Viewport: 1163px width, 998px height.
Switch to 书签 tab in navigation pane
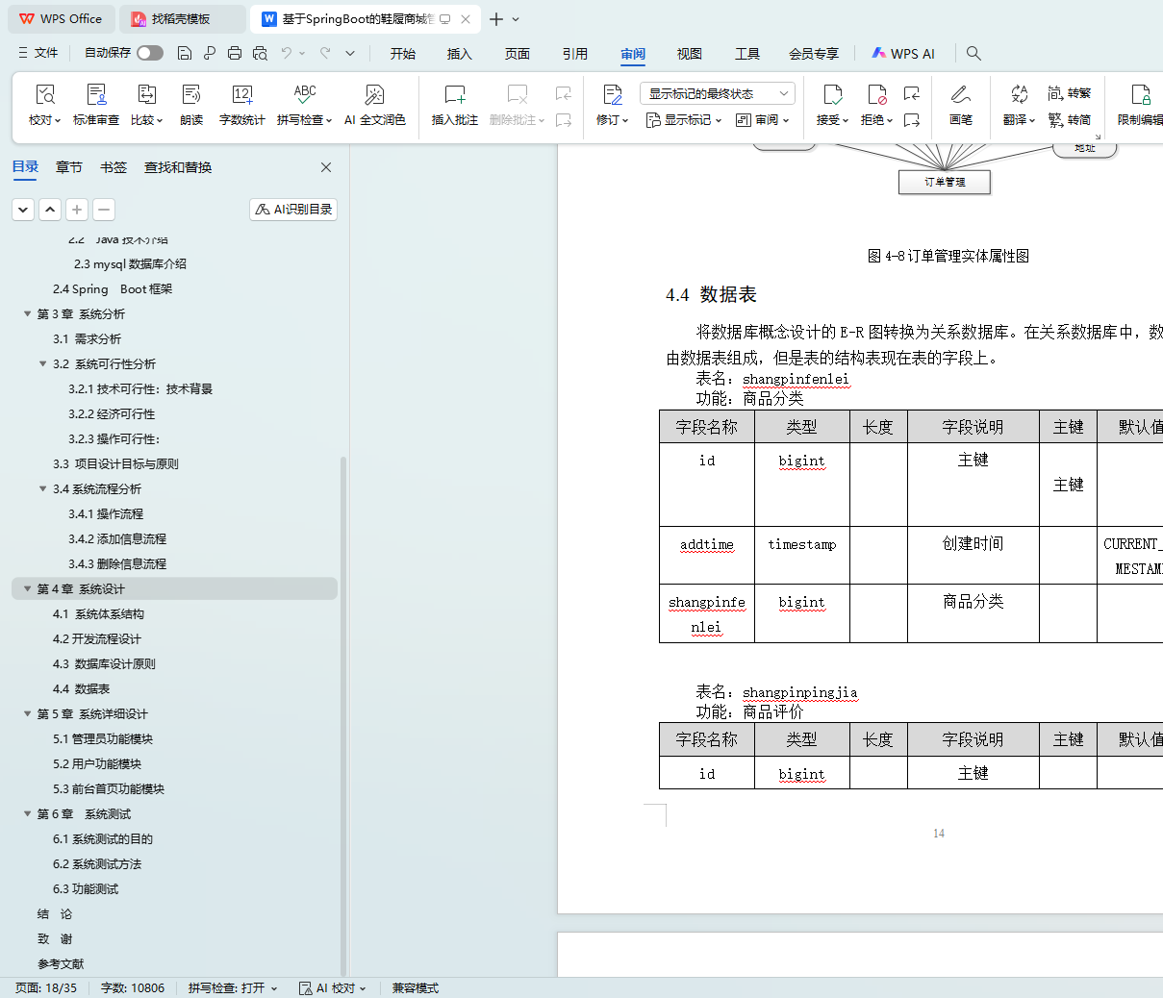pos(114,167)
